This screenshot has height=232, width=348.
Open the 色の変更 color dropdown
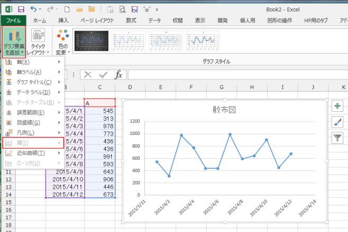(x=62, y=42)
